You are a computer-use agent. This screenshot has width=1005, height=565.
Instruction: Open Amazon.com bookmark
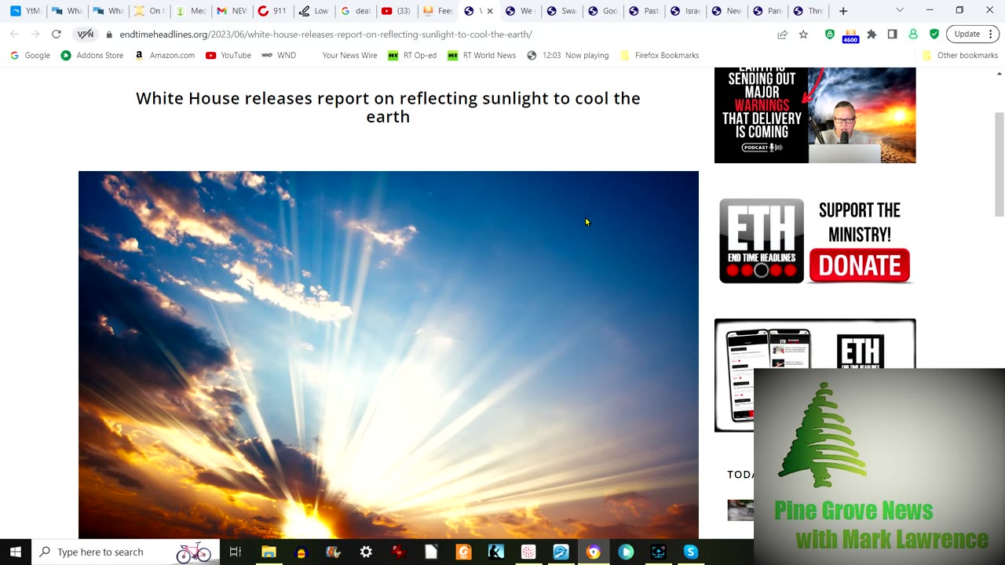coord(164,55)
